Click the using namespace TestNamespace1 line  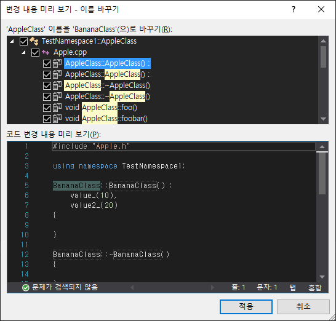coord(119,166)
